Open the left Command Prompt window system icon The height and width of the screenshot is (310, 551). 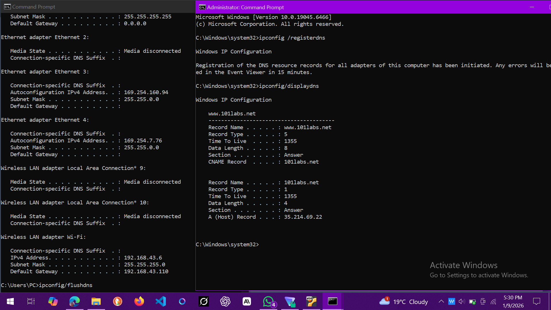tap(7, 7)
